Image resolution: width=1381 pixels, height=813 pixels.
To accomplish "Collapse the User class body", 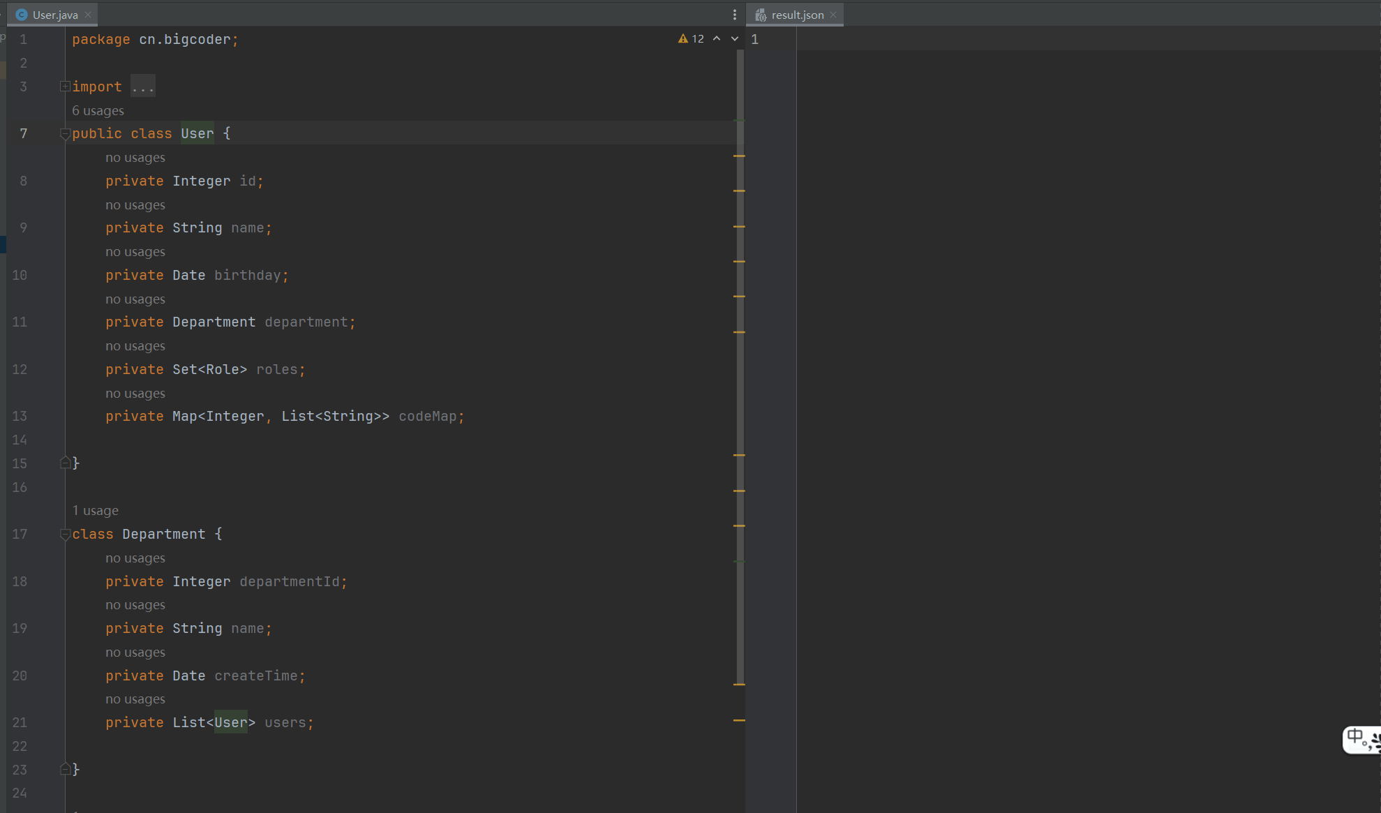I will (x=65, y=133).
